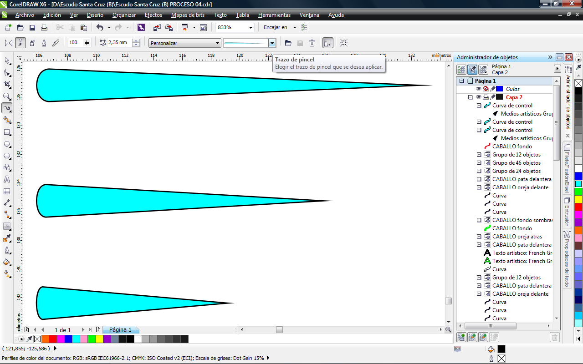
Task: Open the brushstroke list dropdown
Action: point(272,43)
